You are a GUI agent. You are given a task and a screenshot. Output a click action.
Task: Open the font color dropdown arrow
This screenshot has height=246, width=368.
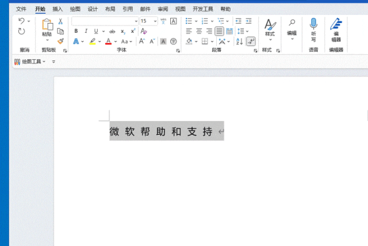click(x=116, y=41)
